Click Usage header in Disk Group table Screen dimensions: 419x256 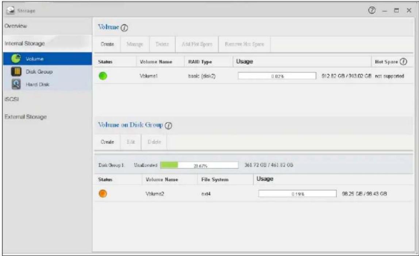(x=265, y=179)
